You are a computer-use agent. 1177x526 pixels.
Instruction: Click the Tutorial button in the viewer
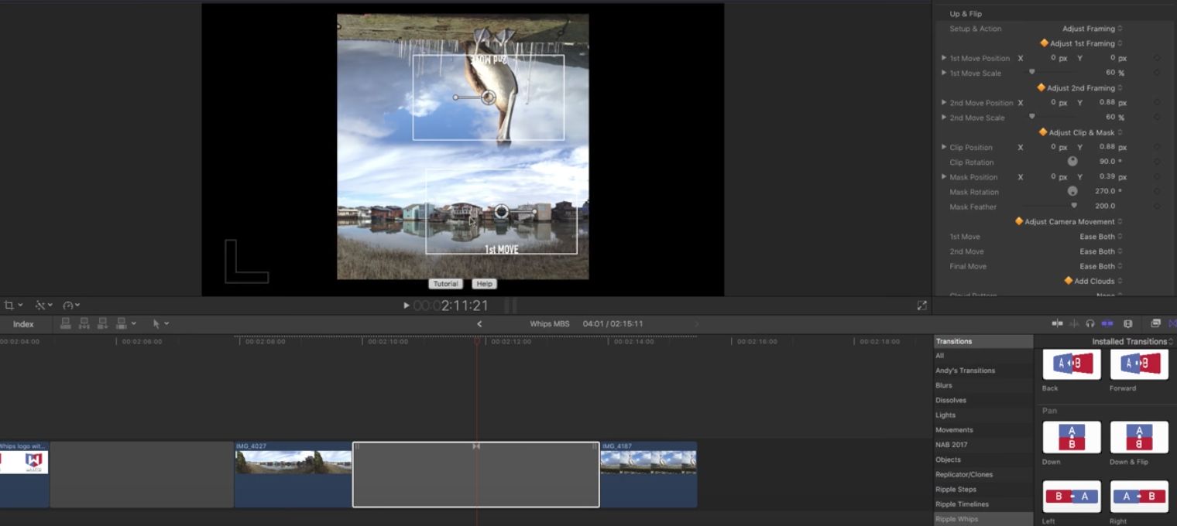coord(445,284)
